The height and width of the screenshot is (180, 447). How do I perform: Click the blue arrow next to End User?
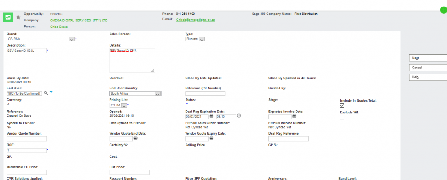(52, 92)
